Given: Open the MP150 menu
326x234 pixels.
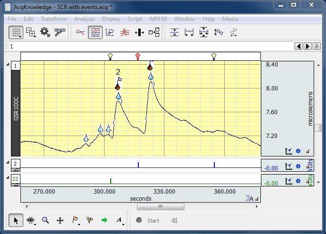Looking at the screenshot, I should (158, 19).
